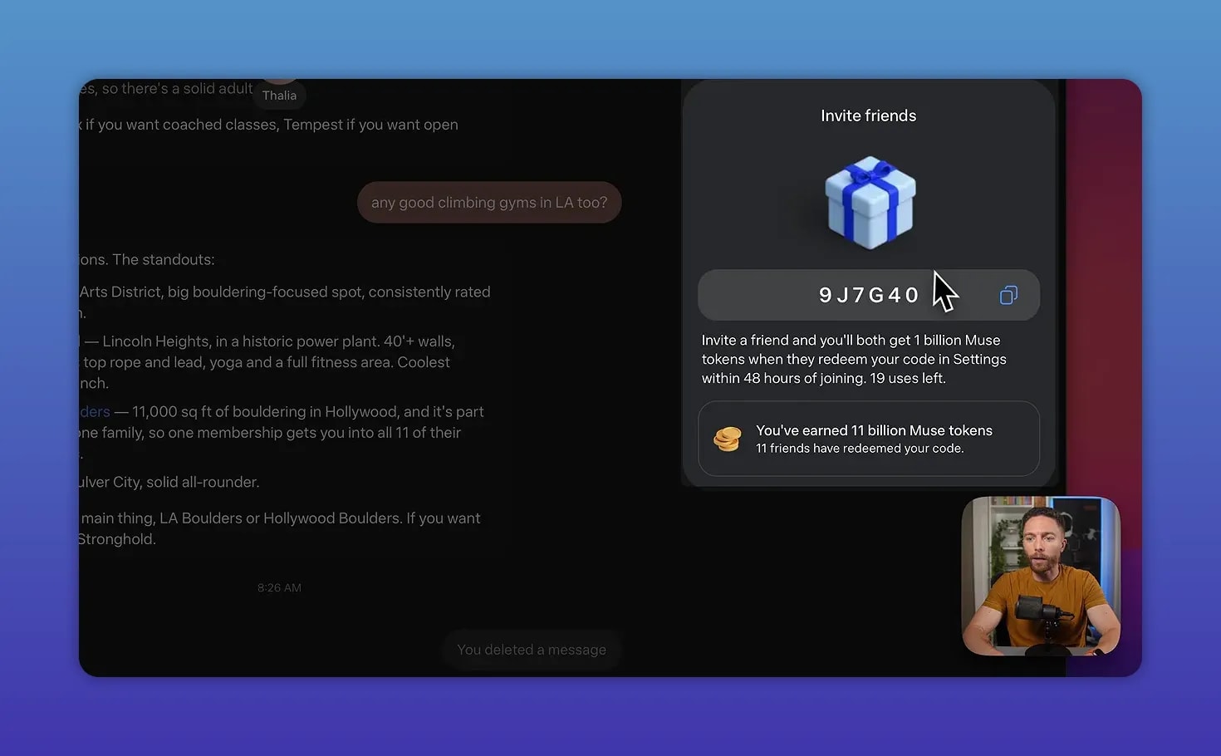Click the "Stronghold." text in the chat
Screen dimensions: 1221x756
pos(117,539)
